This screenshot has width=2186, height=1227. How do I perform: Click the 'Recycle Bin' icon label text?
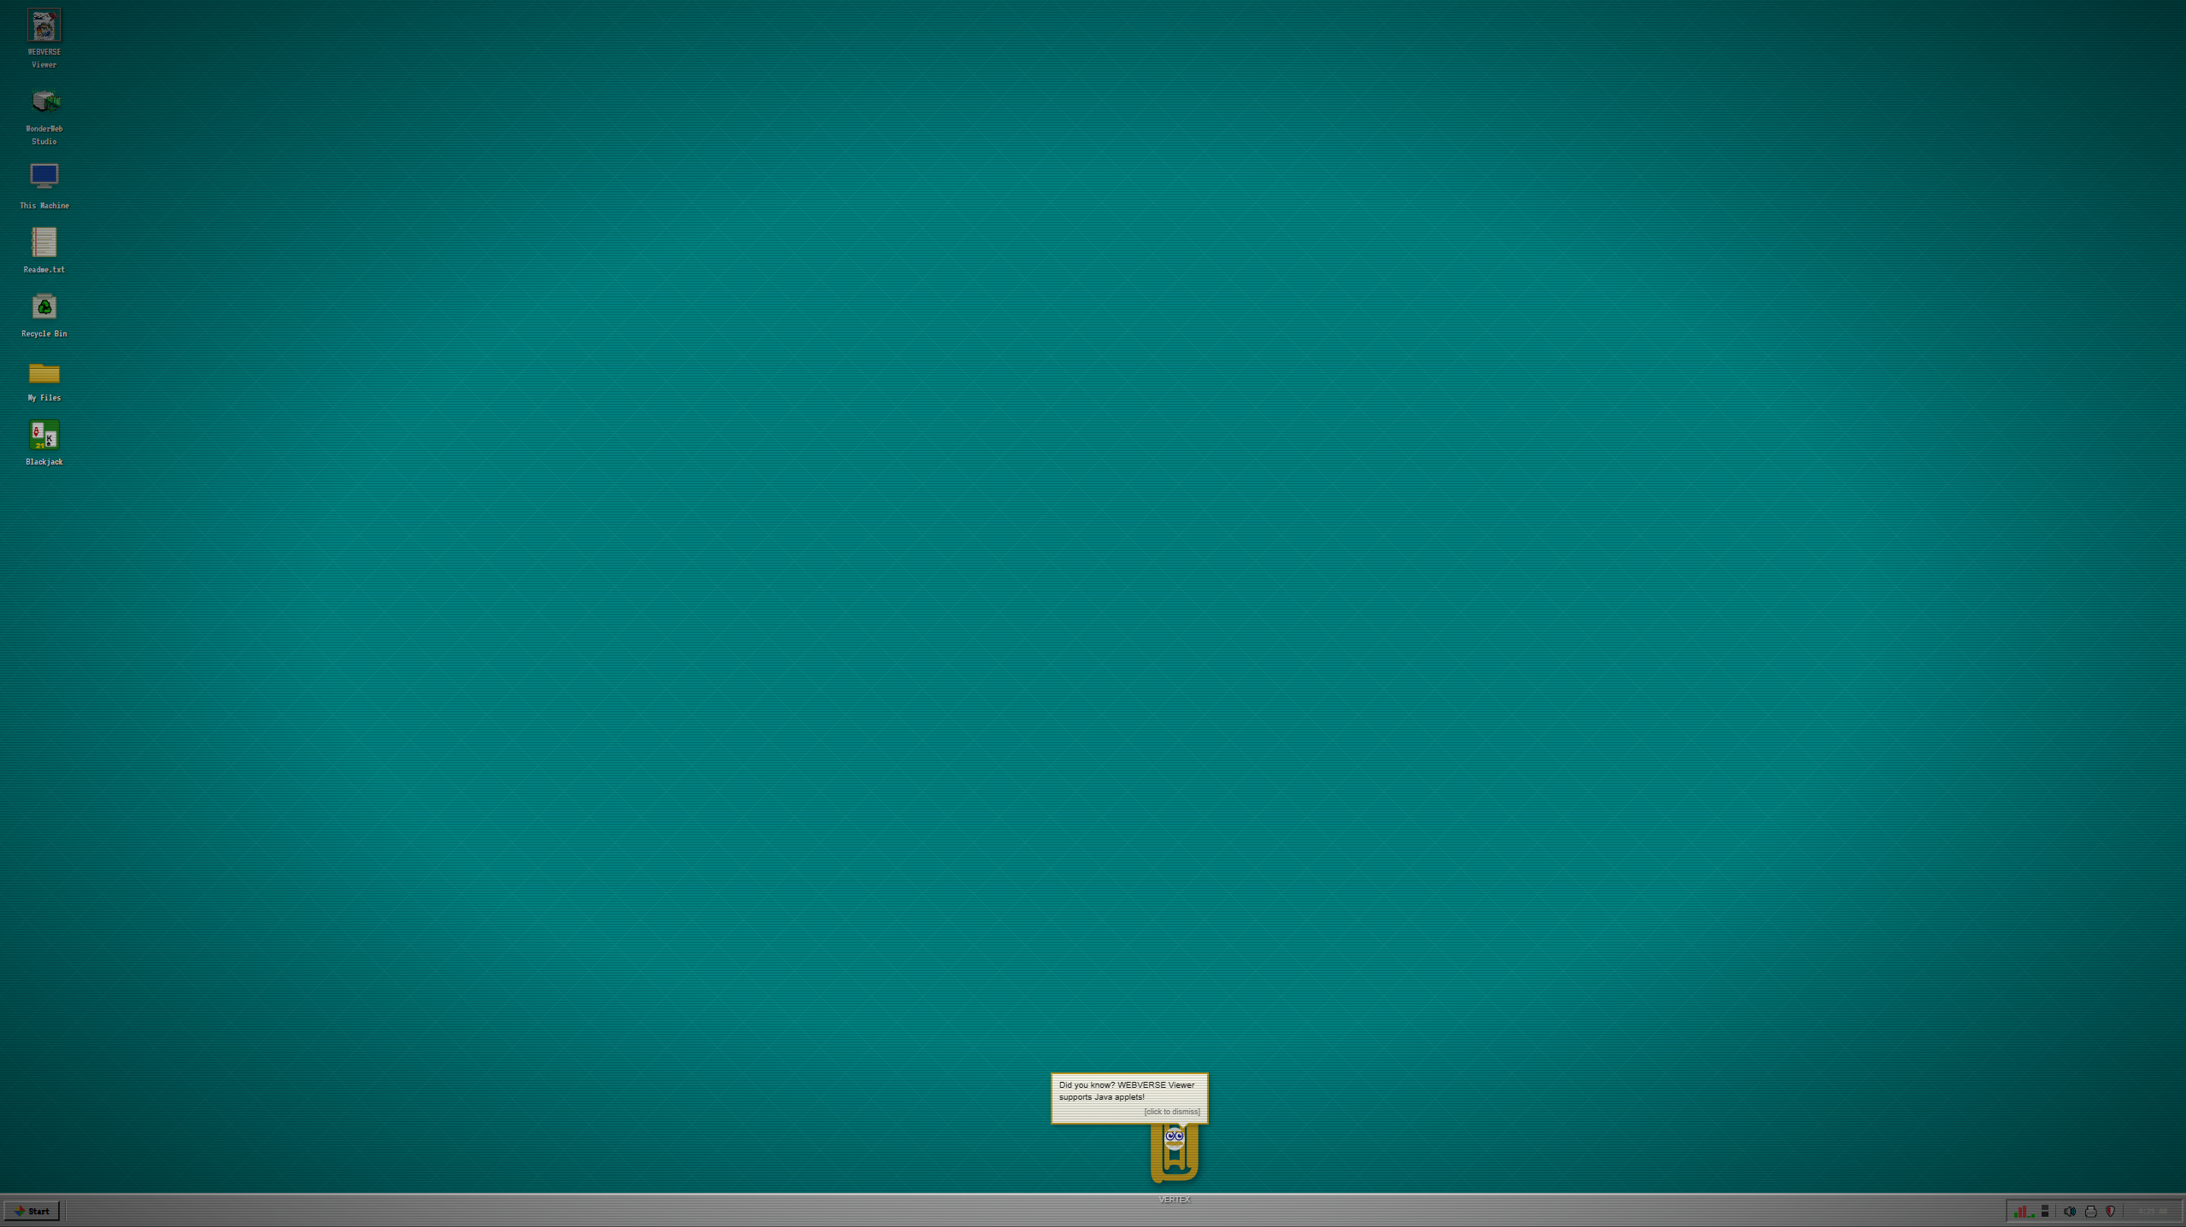tap(44, 334)
